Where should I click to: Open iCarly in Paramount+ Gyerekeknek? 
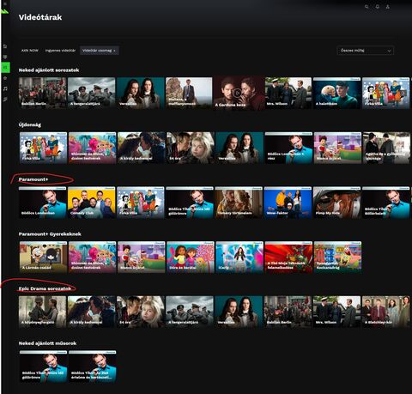click(x=239, y=257)
